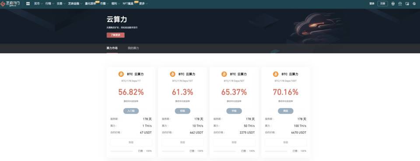Click the 61.3% yield figure

coord(182,92)
